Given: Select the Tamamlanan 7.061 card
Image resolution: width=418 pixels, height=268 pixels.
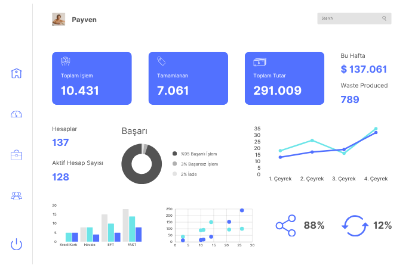Looking at the screenshot, I should 188,78.
